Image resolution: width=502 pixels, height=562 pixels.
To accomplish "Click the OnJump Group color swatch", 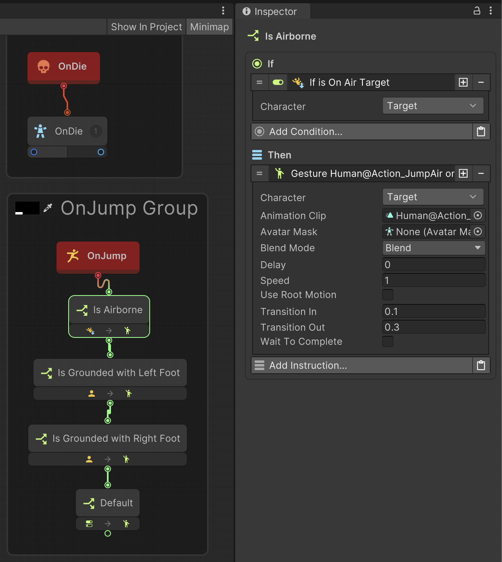I will pos(27,208).
